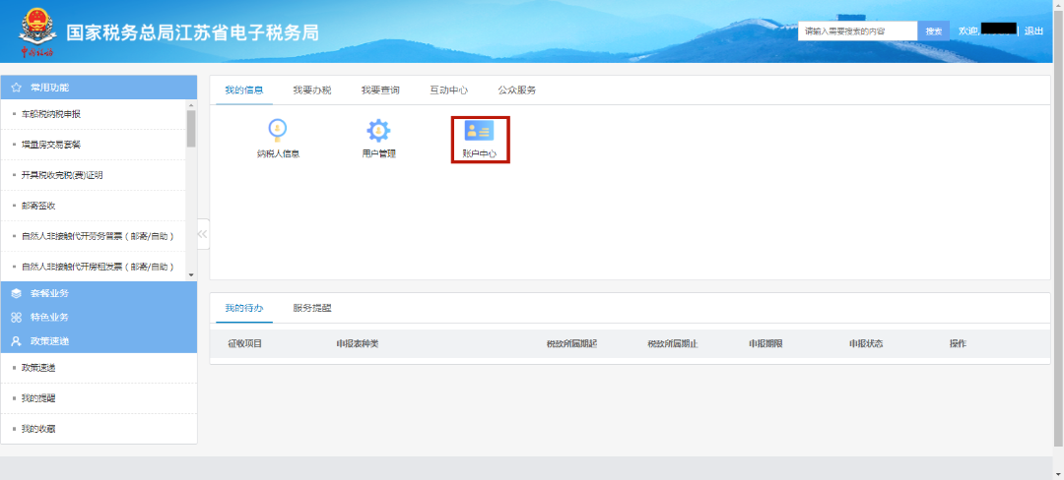Click the 申报表种类 column header
Viewport: 1064px width, 480px height.
357,344
